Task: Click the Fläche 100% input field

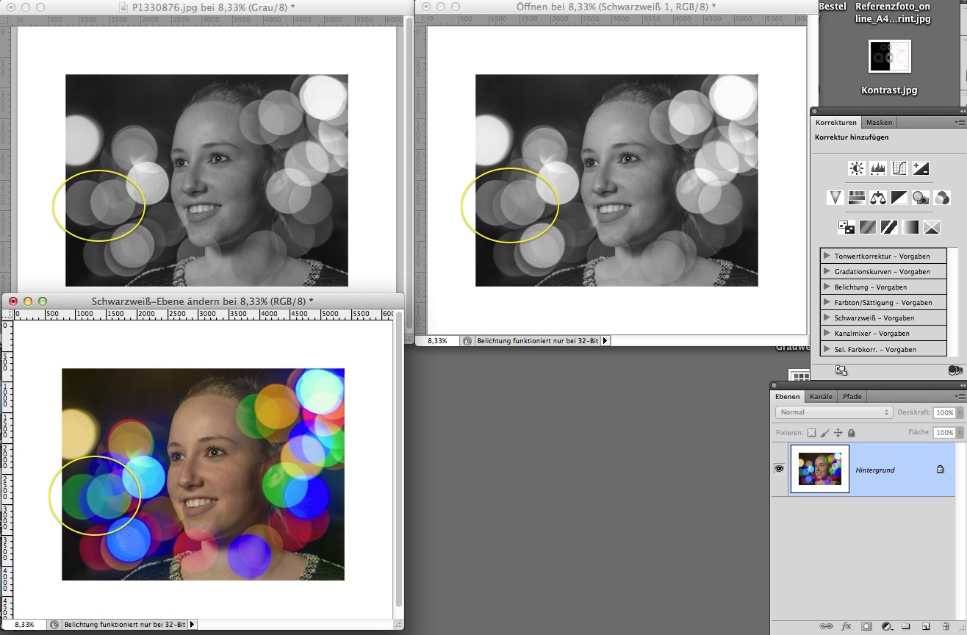Action: 944,433
